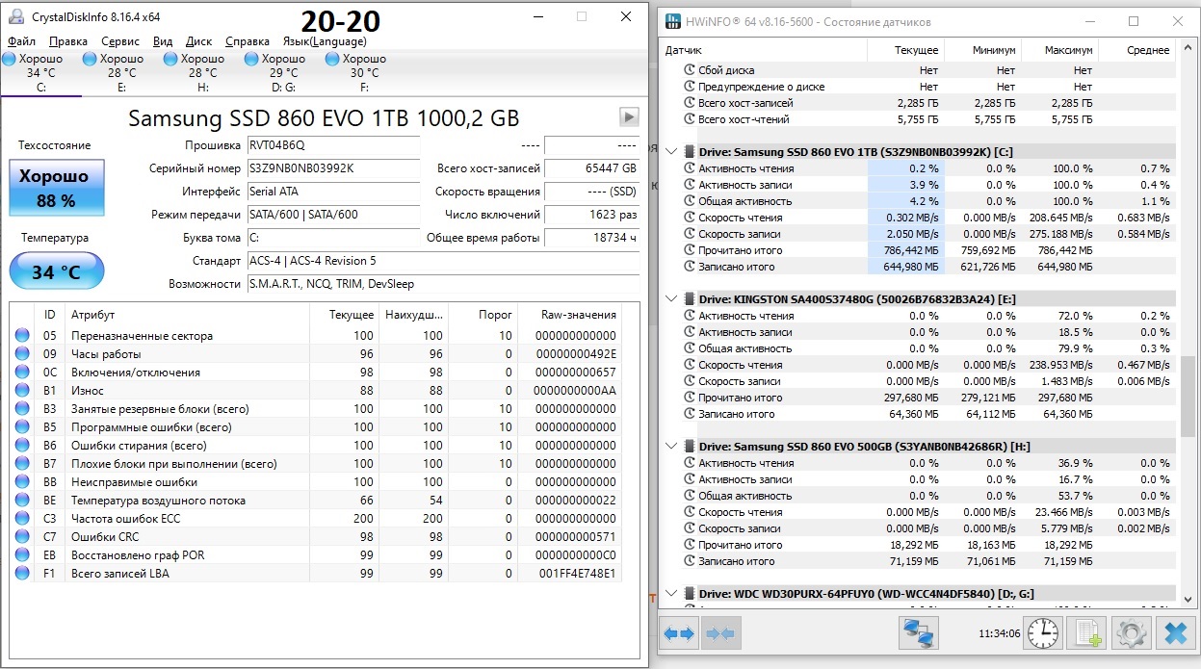Click the HWiNFO app icon in title bar
This screenshot has height=669, width=1201.
(x=673, y=21)
